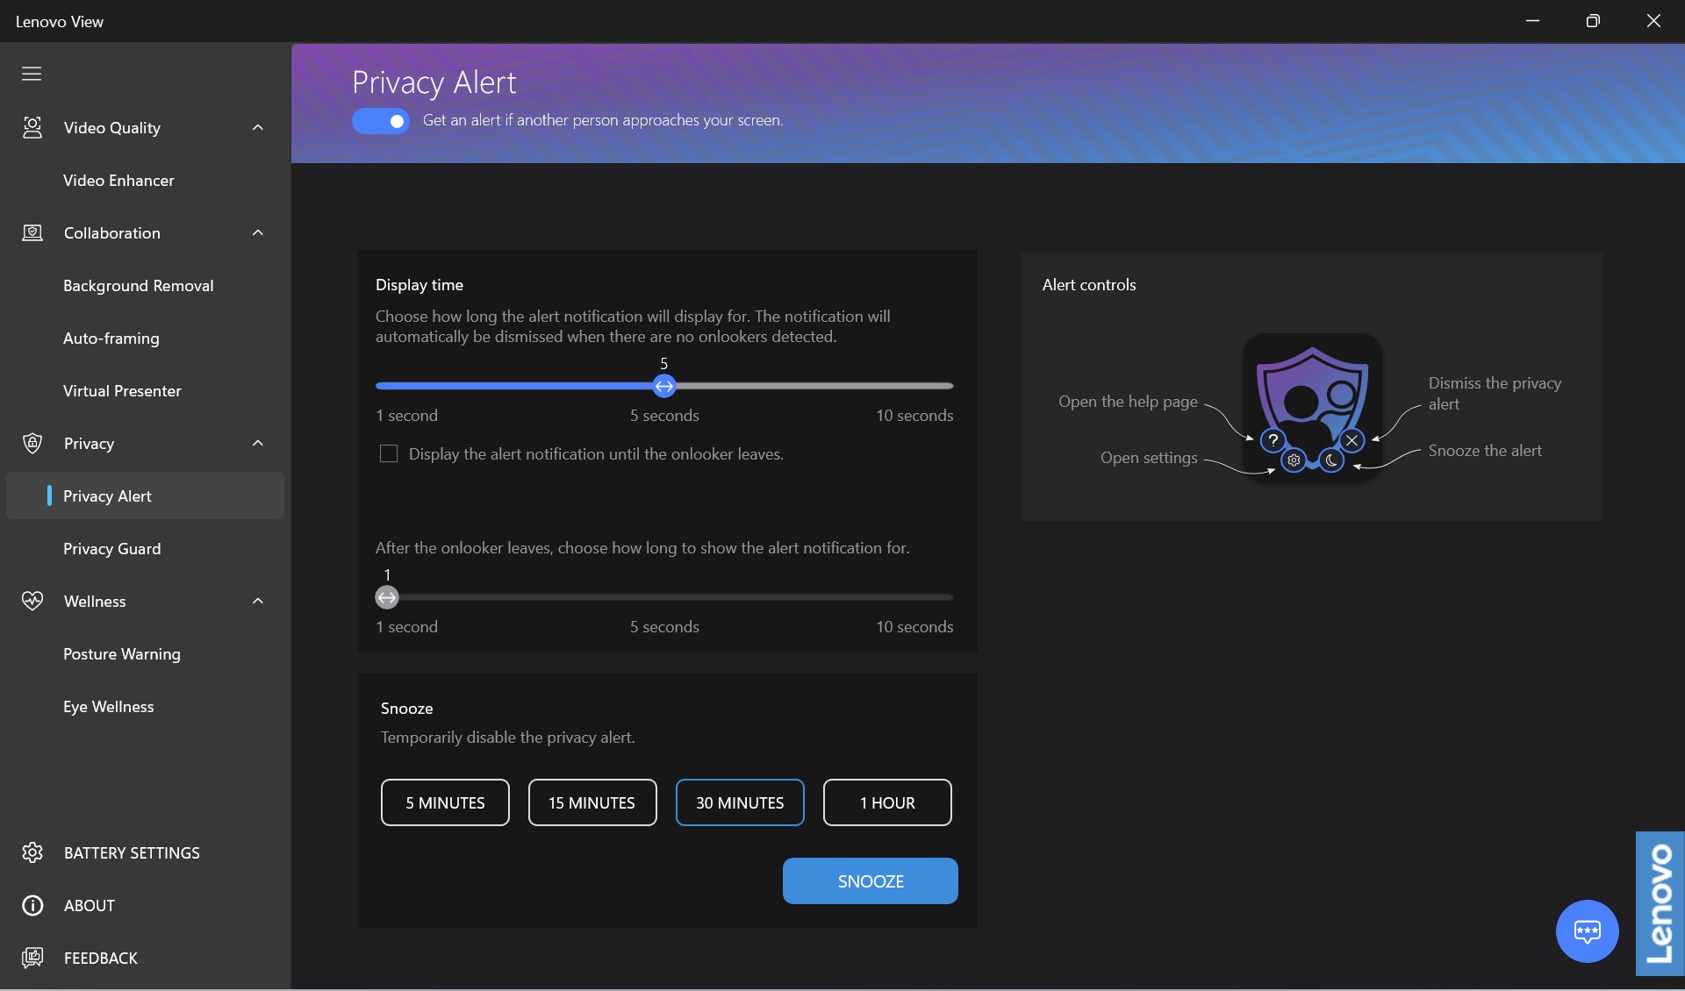This screenshot has height=991, width=1685.
Task: Open the hamburger navigation menu
Action: click(x=32, y=74)
